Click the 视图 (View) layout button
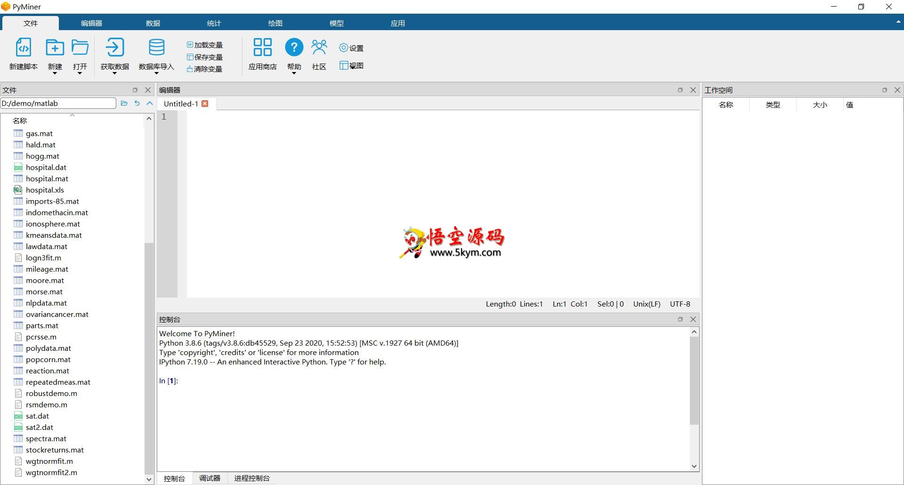Image resolution: width=904 pixels, height=485 pixels. point(351,65)
